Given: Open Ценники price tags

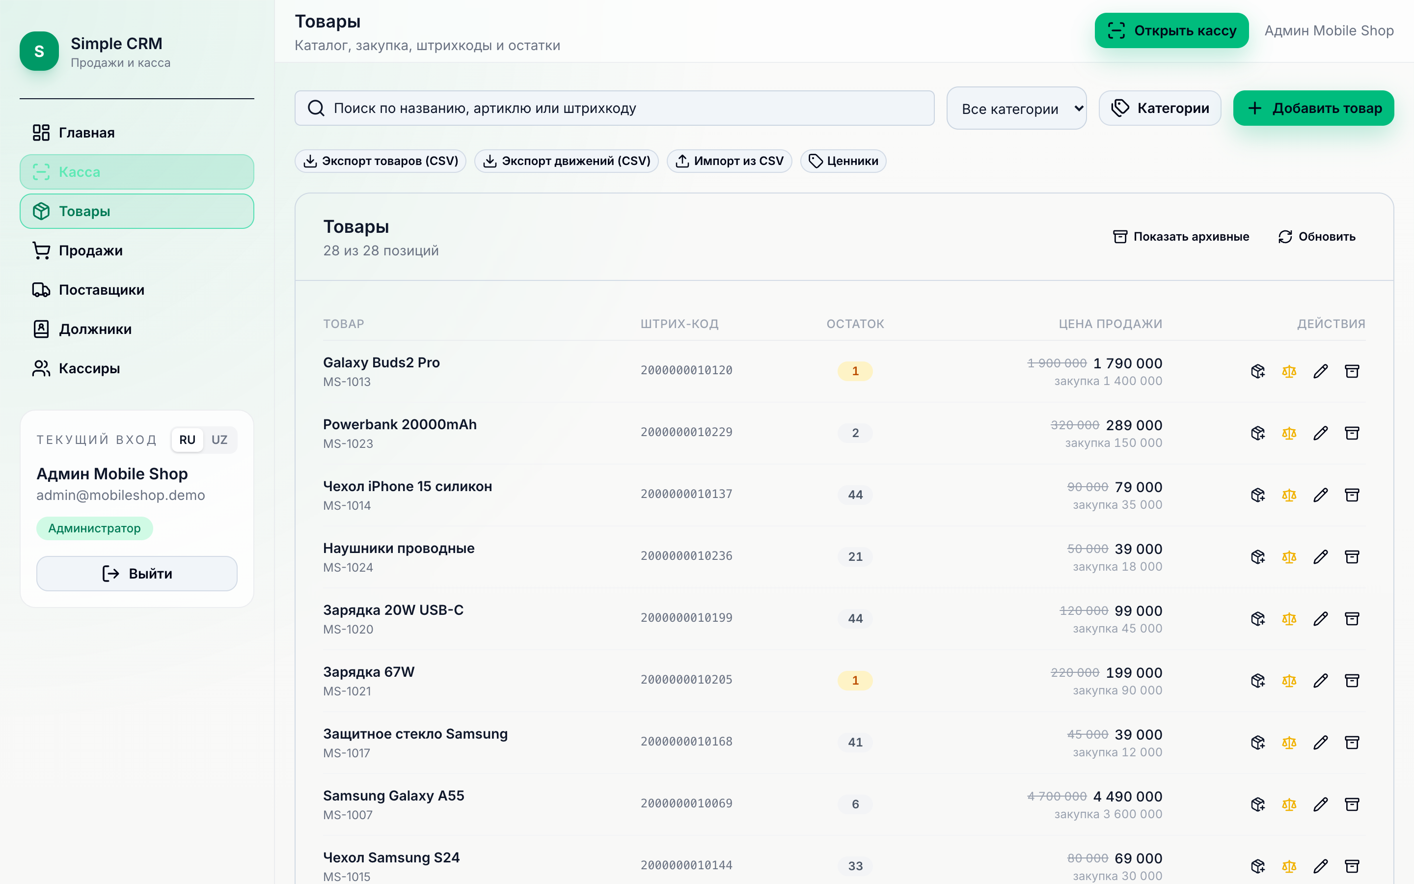Looking at the screenshot, I should click(843, 162).
